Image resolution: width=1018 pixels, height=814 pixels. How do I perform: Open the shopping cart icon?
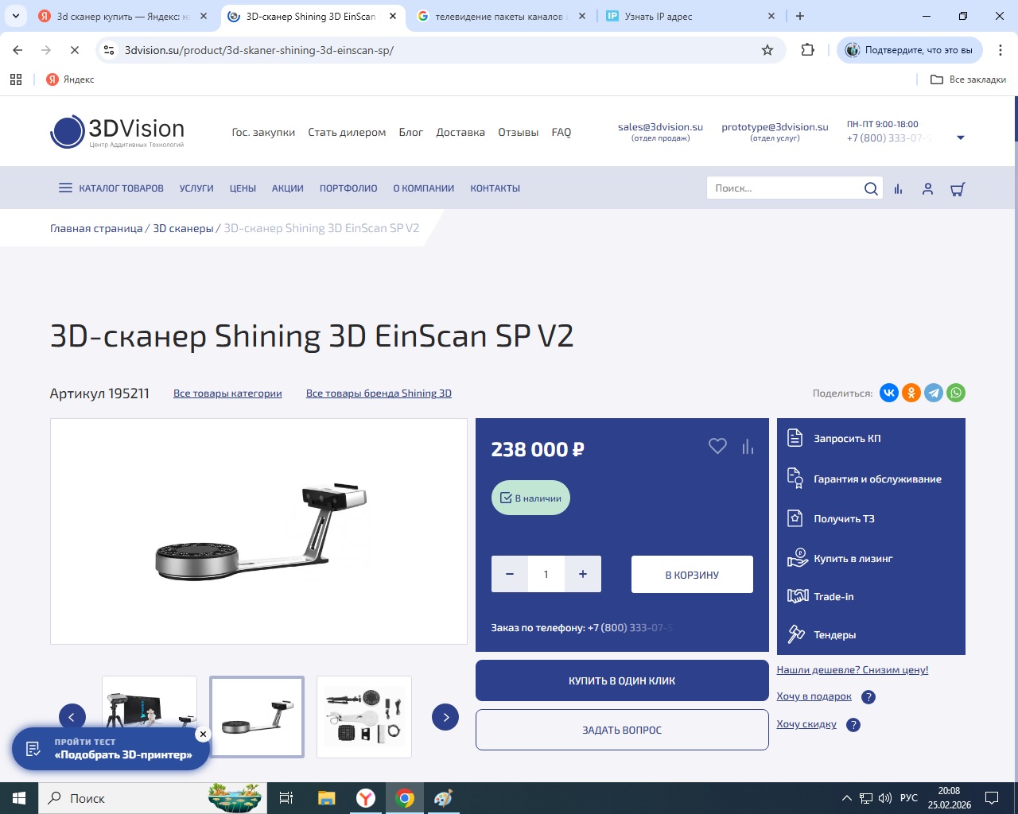[958, 189]
